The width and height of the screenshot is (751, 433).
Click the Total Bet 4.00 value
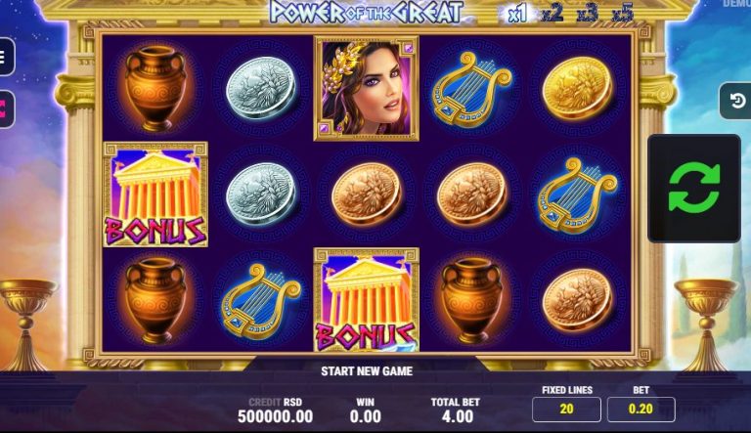458,416
